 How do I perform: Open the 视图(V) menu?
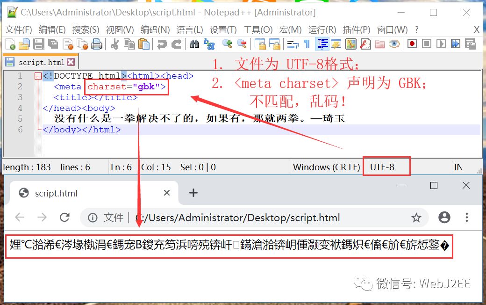coord(120,30)
